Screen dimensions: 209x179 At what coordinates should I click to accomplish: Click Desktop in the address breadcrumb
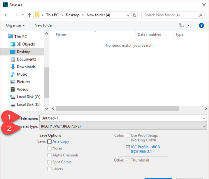(72, 15)
